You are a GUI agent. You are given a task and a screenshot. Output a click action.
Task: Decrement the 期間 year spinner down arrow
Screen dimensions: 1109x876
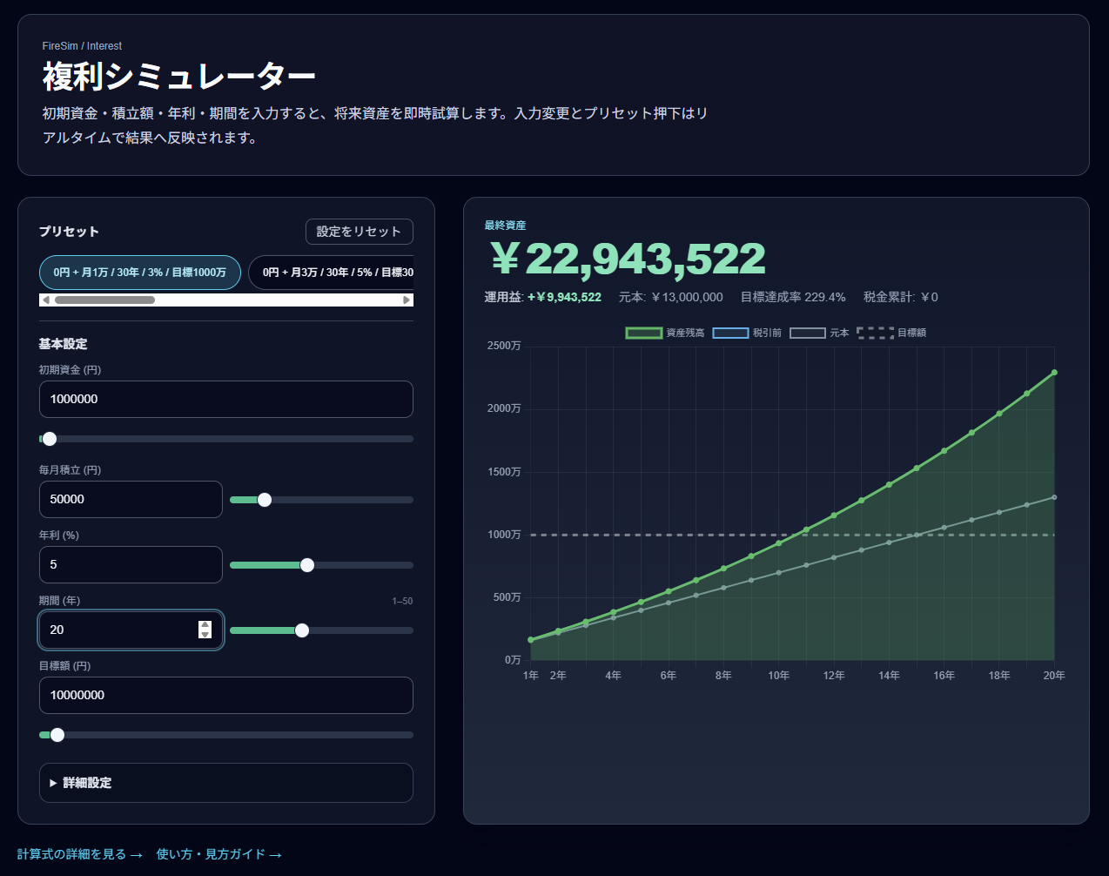click(x=205, y=635)
